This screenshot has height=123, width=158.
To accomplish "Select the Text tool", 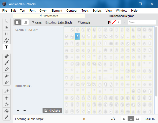I will tap(7, 47).
